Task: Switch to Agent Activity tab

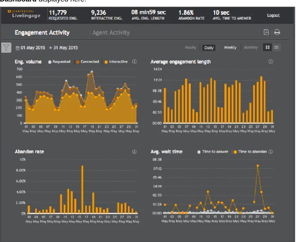Action: coord(111,33)
